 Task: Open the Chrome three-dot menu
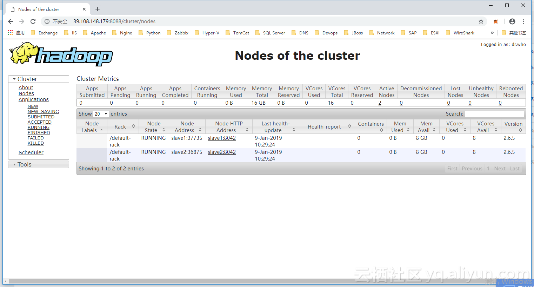[523, 21]
